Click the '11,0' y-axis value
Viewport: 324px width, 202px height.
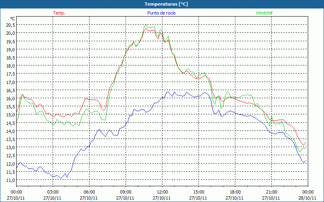[x=11, y=180]
